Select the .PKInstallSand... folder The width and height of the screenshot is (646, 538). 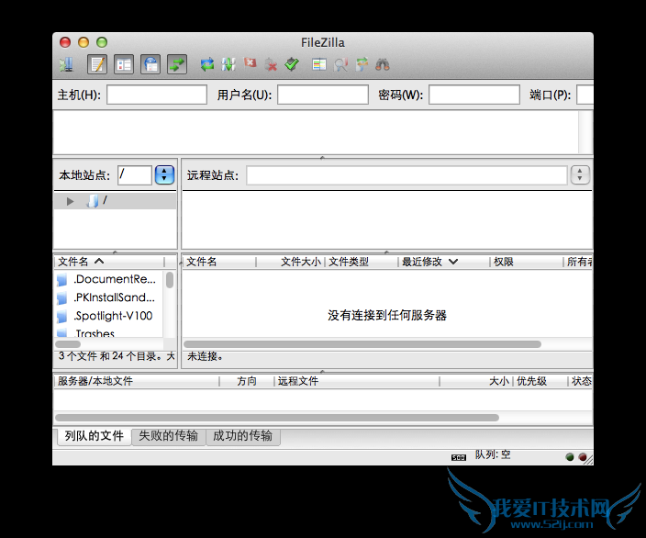coord(108,297)
